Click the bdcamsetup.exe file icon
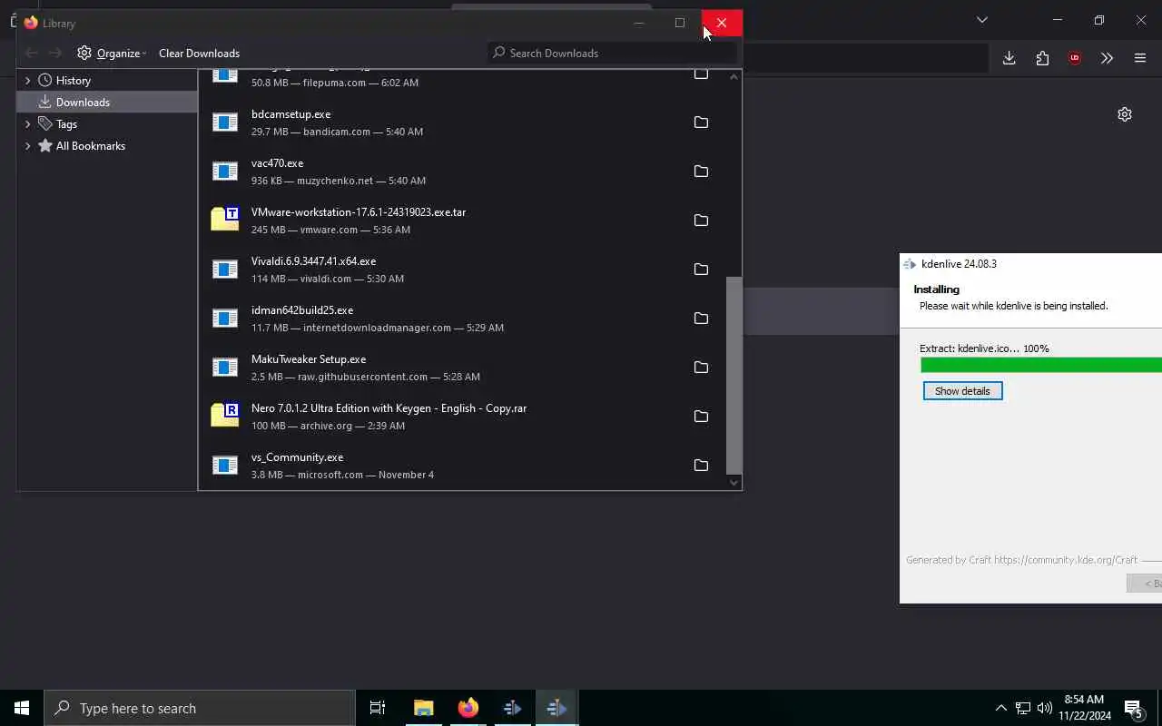Image resolution: width=1162 pixels, height=726 pixels. 225,123
